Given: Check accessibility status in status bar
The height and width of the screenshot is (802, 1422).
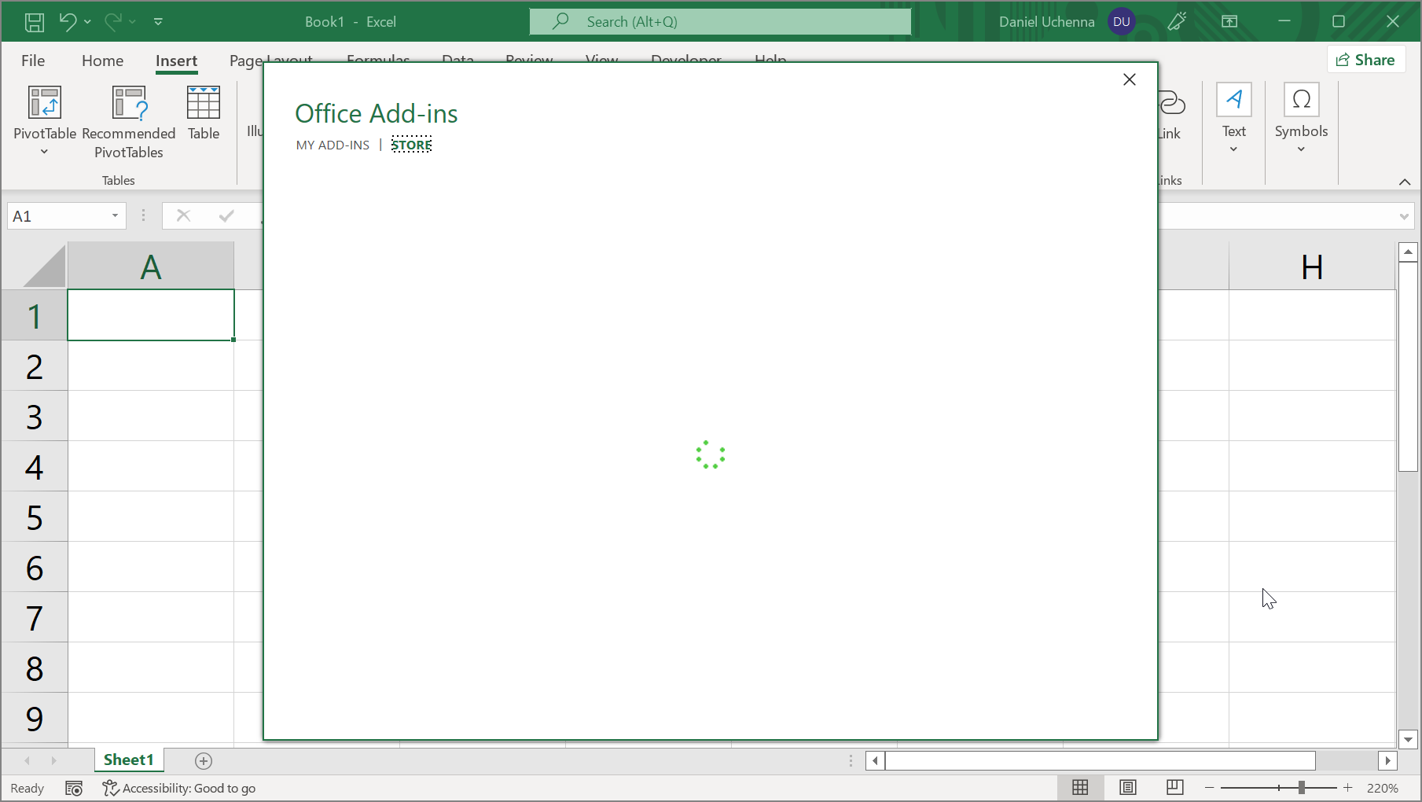Looking at the screenshot, I should pos(179,788).
